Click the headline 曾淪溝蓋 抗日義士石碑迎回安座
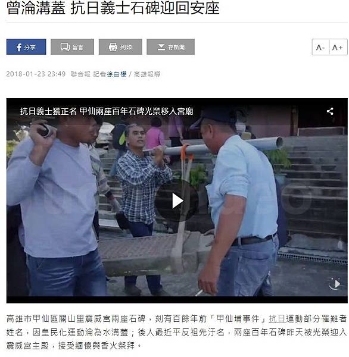 pyautogui.click(x=113, y=8)
